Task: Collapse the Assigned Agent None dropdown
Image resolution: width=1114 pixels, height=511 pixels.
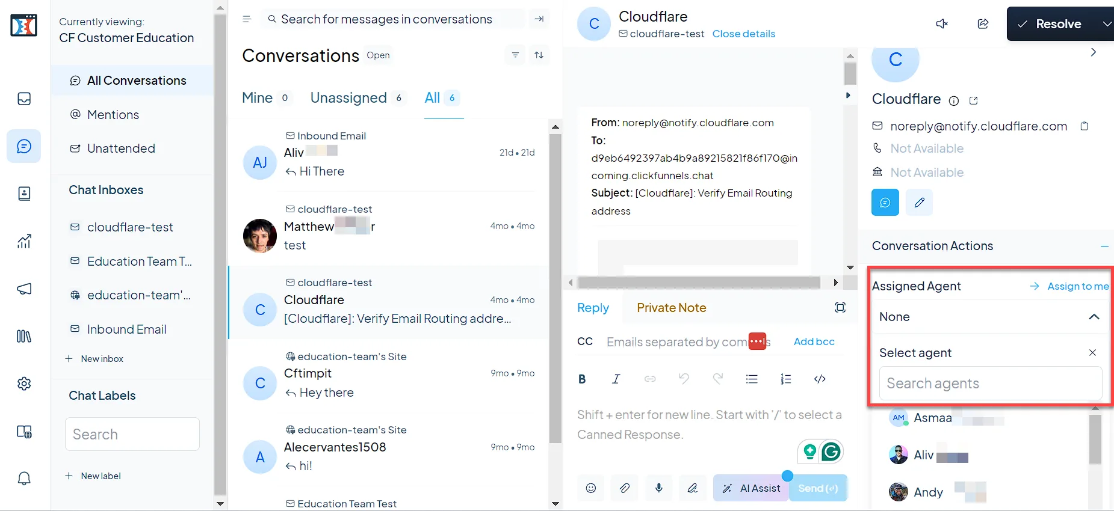Action: 1094,317
